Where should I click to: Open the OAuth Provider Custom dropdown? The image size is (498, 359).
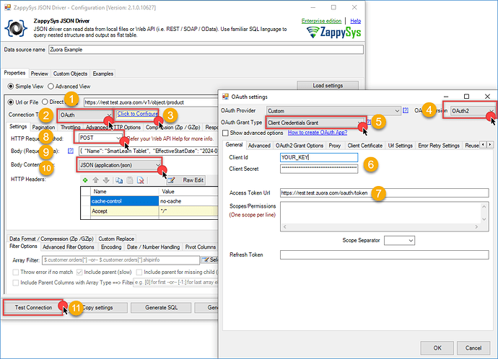point(333,111)
